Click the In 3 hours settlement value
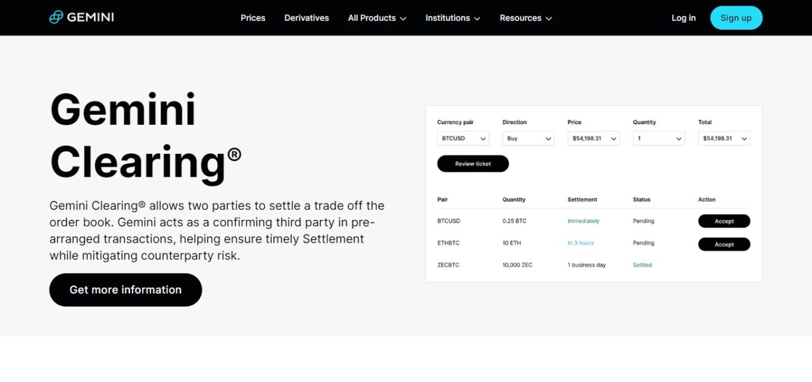 click(581, 243)
